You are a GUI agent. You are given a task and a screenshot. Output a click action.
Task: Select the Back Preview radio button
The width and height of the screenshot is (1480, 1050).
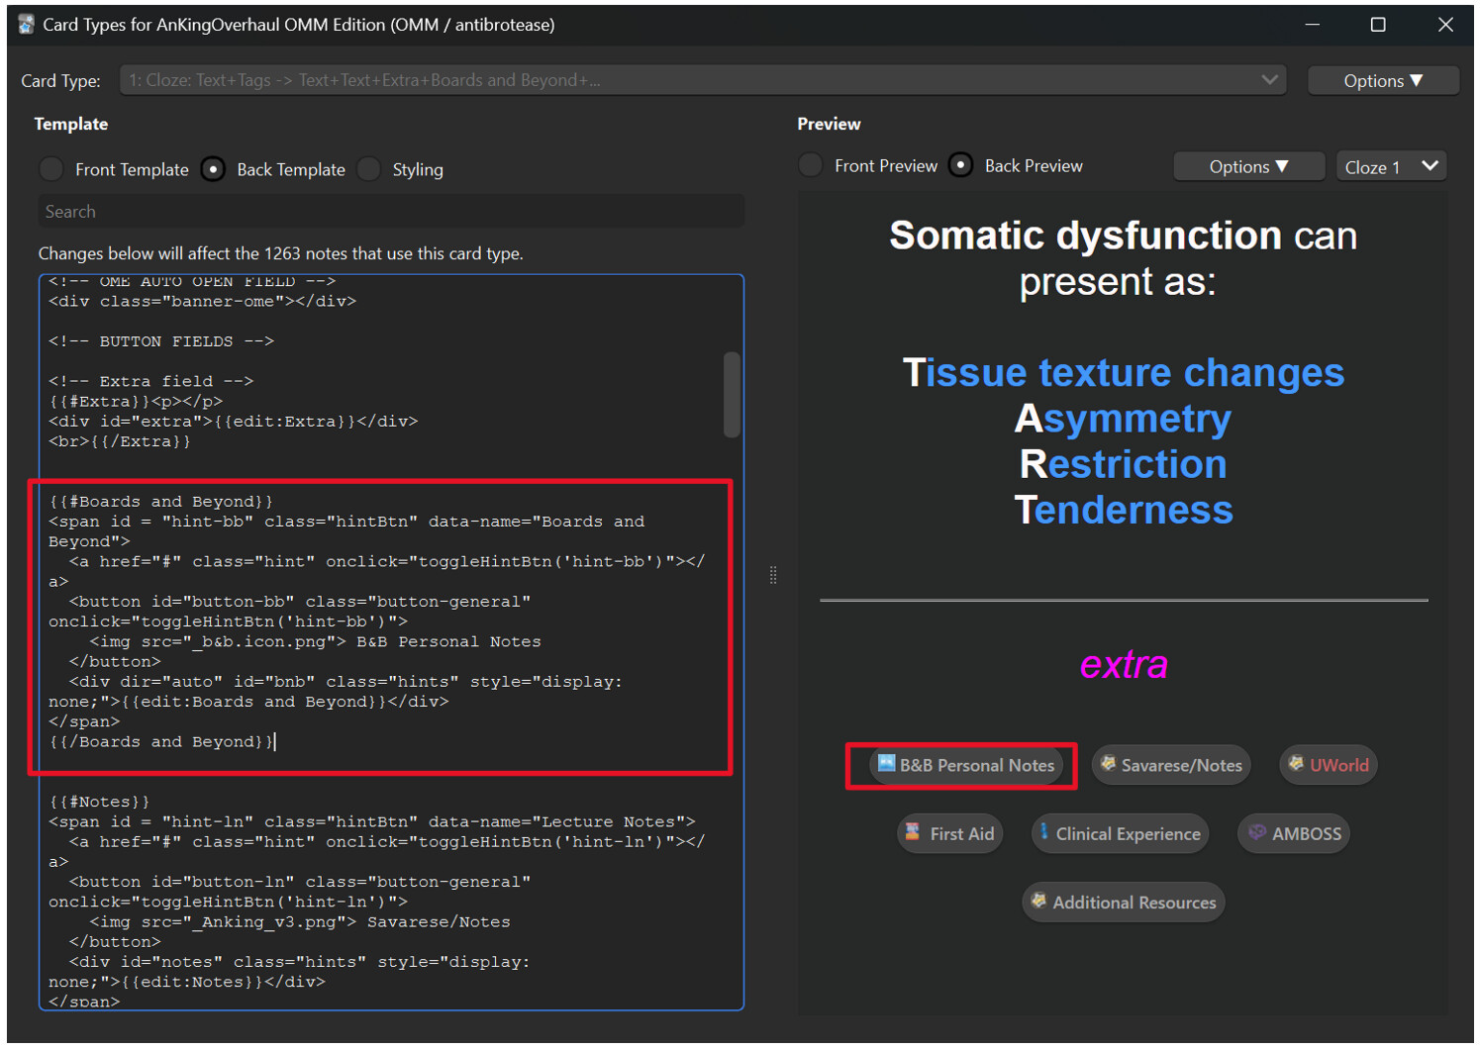tap(960, 165)
